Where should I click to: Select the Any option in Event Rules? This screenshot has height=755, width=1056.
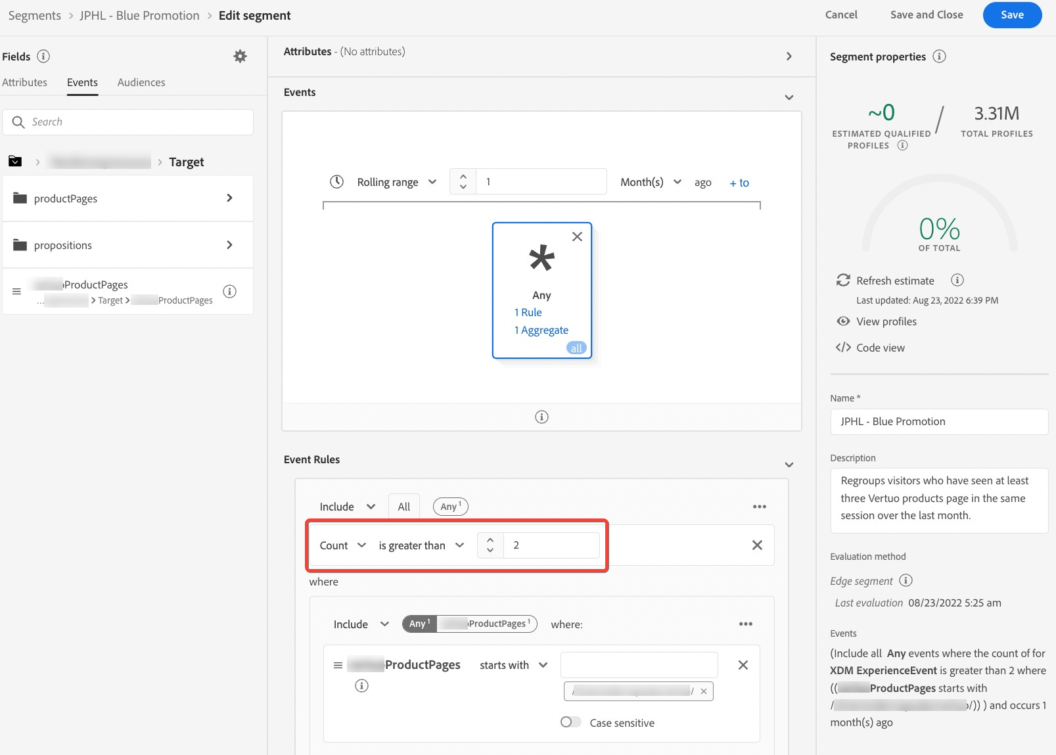449,506
